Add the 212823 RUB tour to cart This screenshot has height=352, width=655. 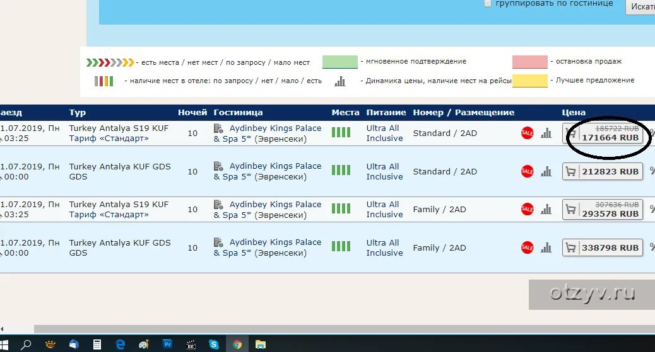click(x=603, y=171)
